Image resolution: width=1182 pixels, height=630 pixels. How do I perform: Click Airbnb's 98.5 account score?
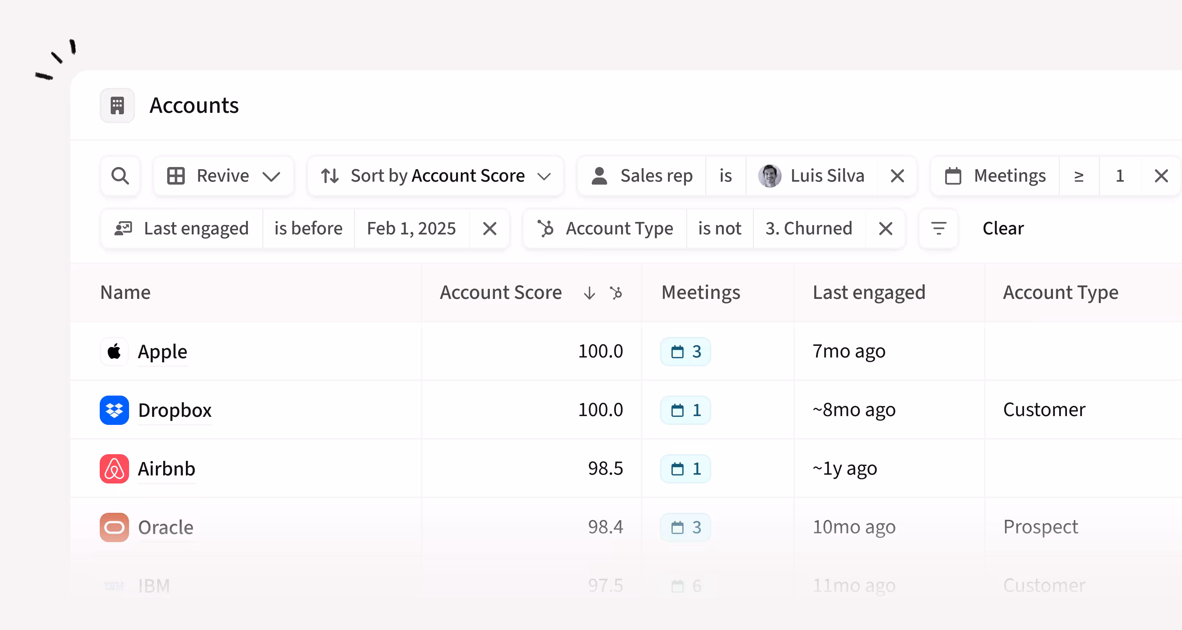click(605, 468)
